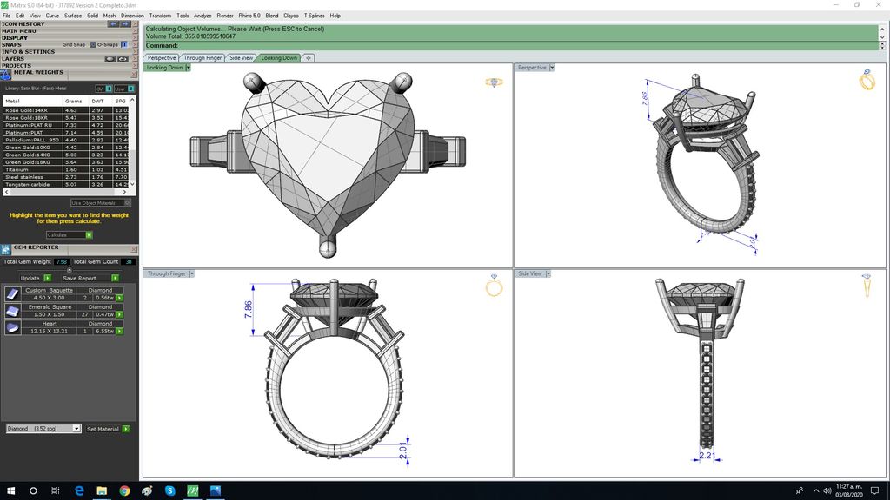Toggle the User library switch
The image size is (890, 500).
[x=130, y=89]
